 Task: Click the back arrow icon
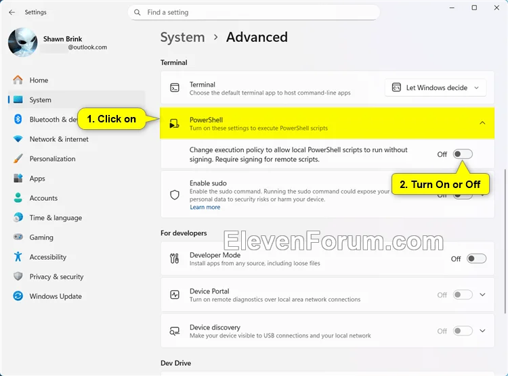[12, 12]
